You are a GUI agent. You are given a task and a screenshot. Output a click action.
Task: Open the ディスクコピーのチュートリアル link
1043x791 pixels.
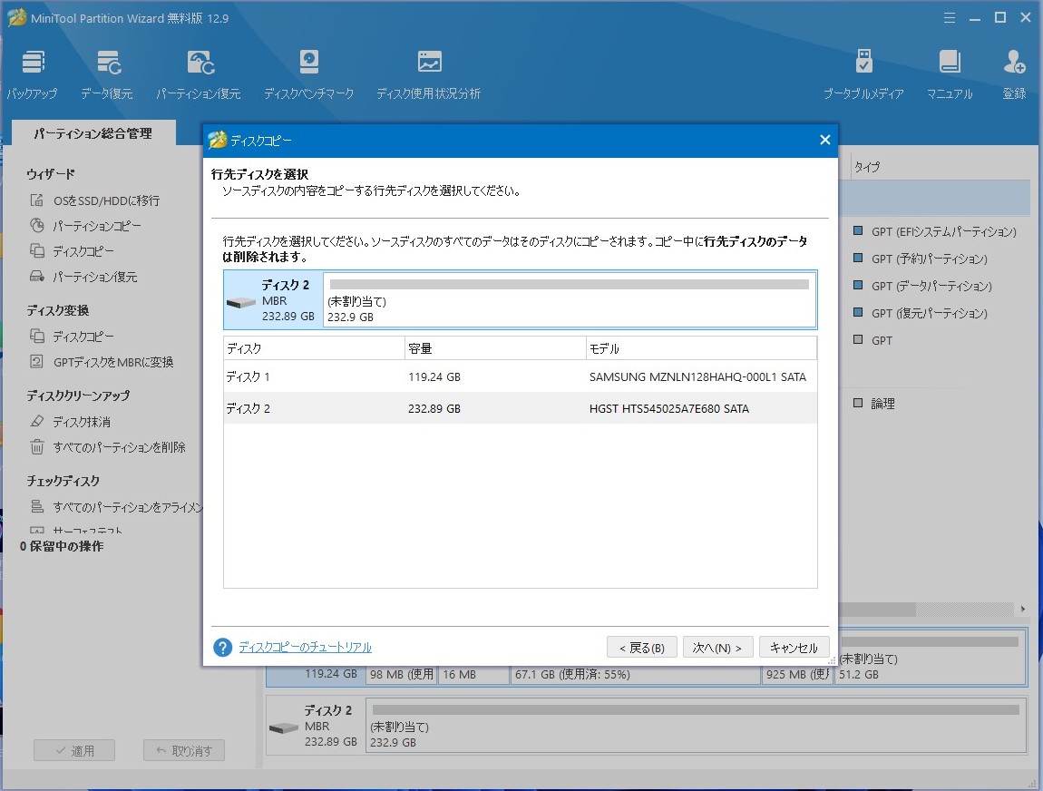point(305,648)
